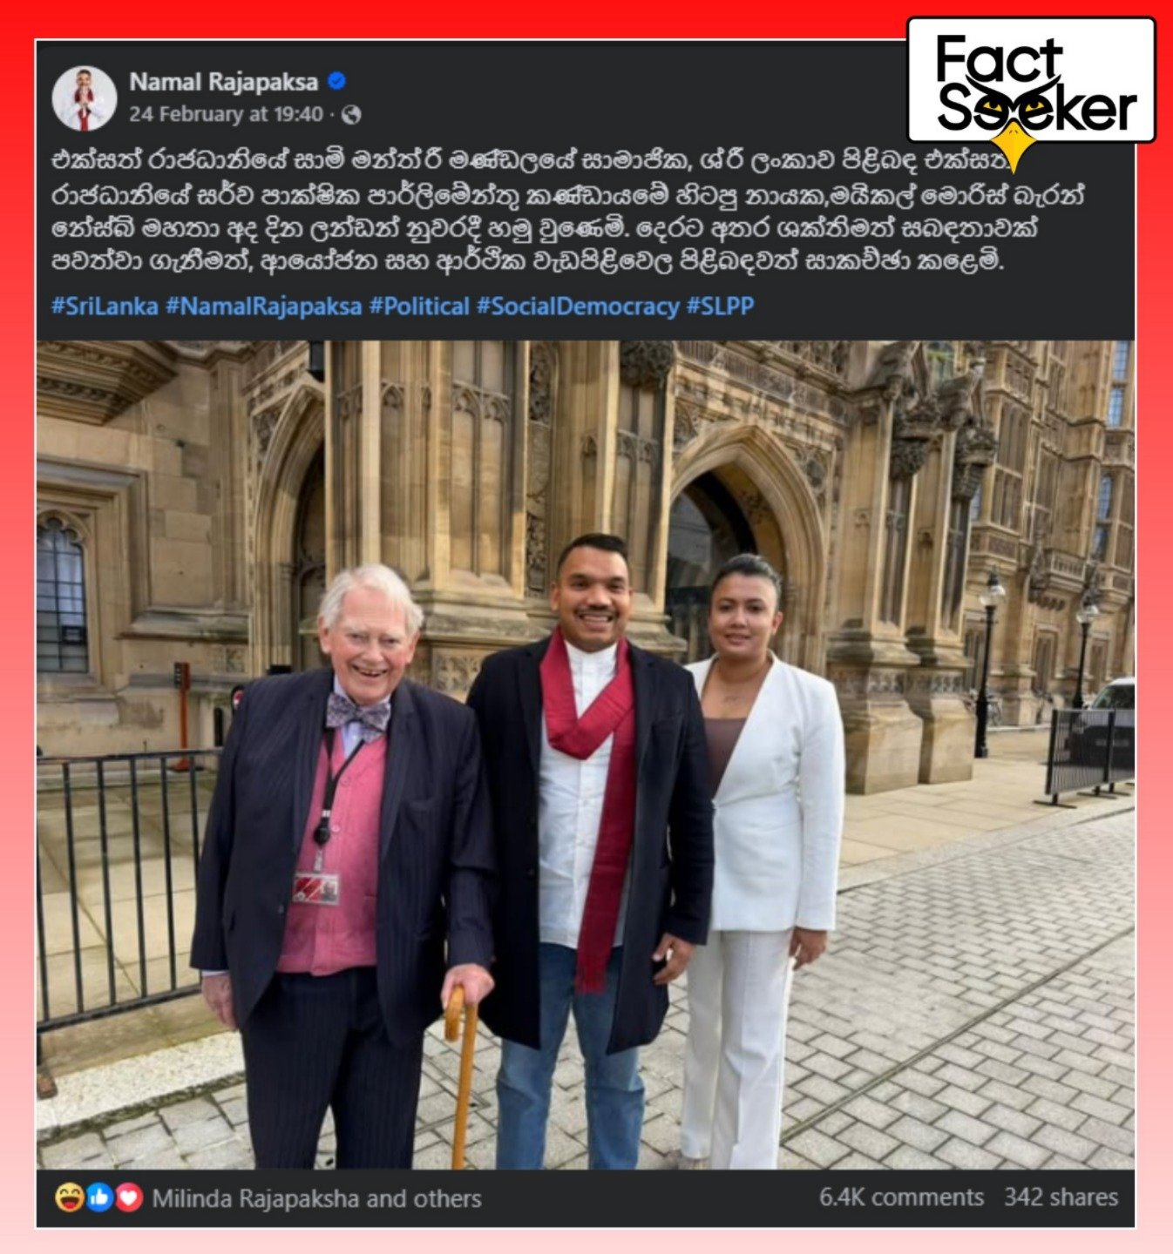Select the #SriLanka hashtag
Screen dimensions: 1173x1254
click(x=105, y=306)
